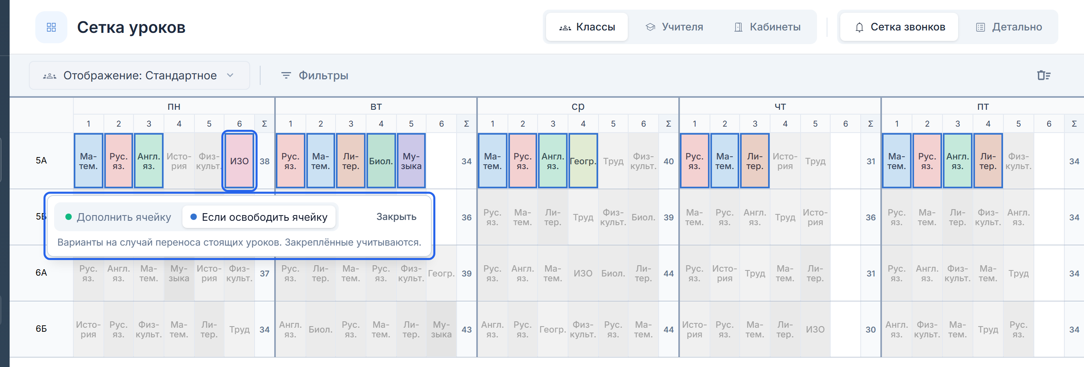
Task: Click the 6Б class row label
Action: click(x=41, y=328)
